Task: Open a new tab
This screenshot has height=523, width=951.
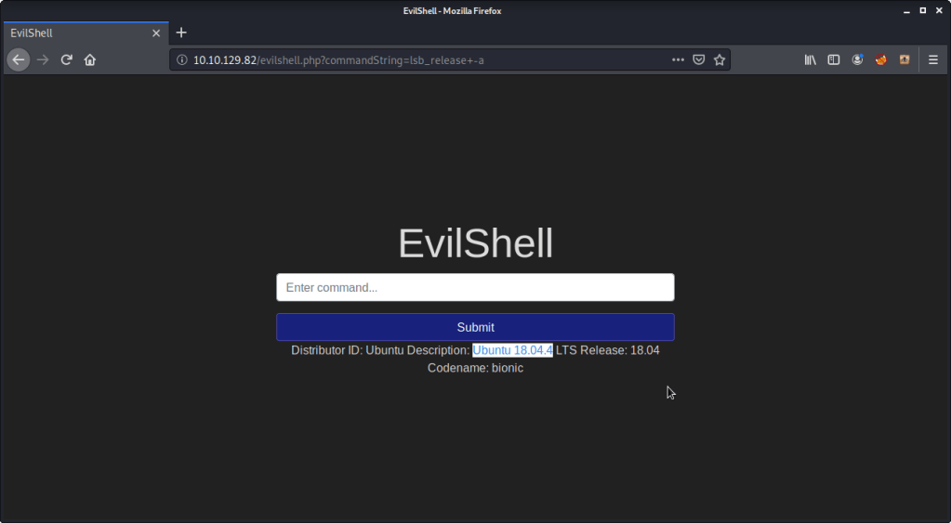Action: 181,33
